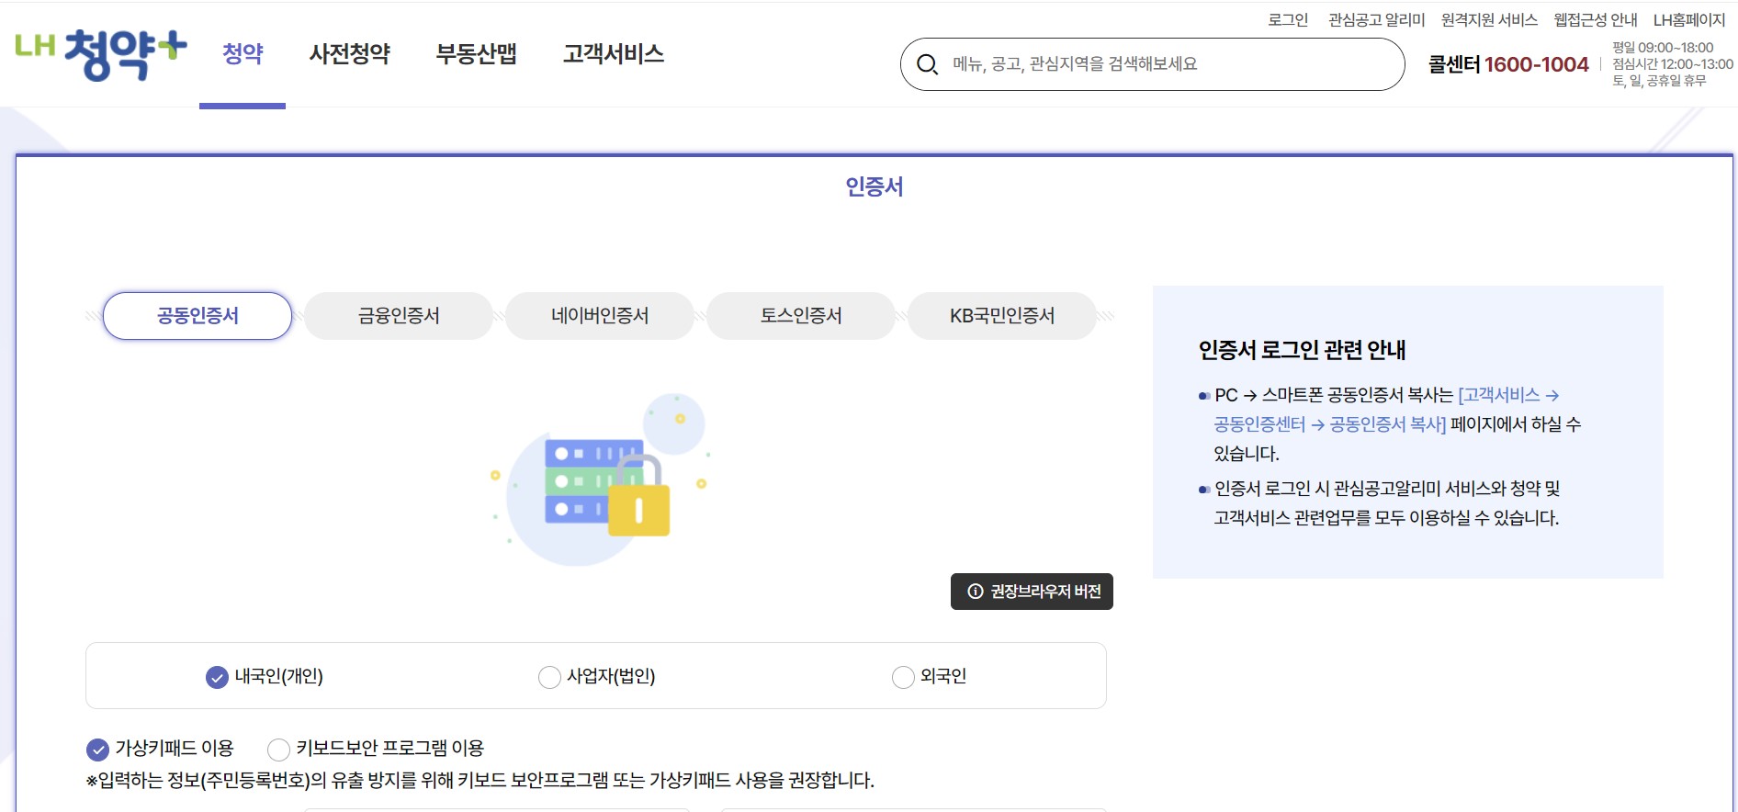Viewport: 1738px width, 812px height.
Task: Click the 로그인 link
Action: pos(1288,19)
